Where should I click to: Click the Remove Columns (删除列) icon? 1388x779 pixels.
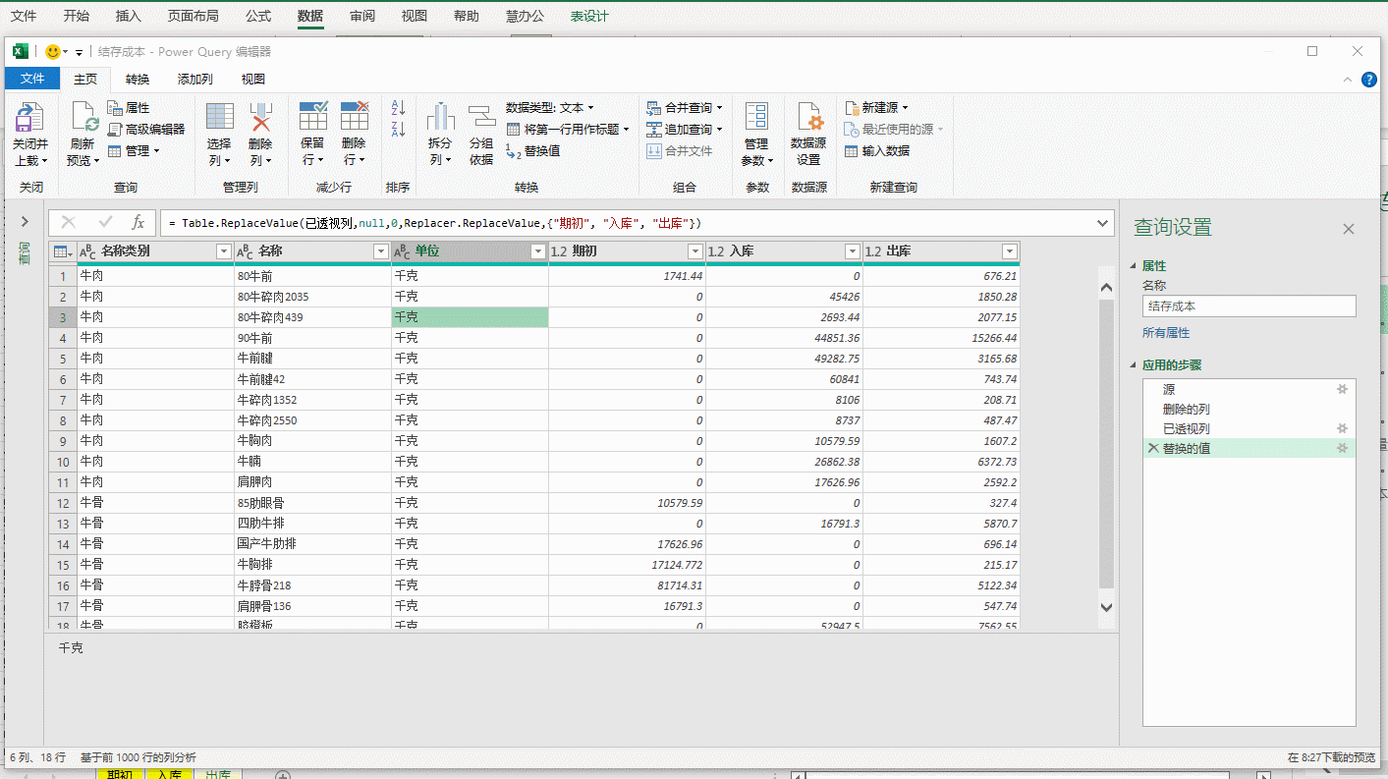pos(260,117)
